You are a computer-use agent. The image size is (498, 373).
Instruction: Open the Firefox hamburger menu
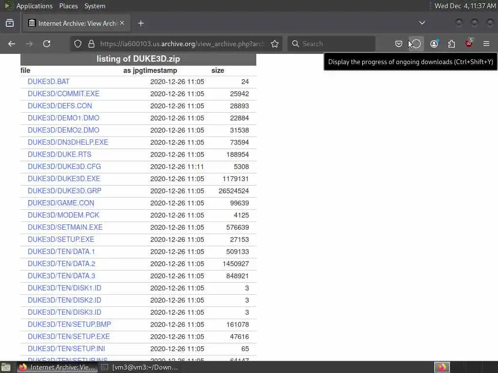(x=486, y=44)
